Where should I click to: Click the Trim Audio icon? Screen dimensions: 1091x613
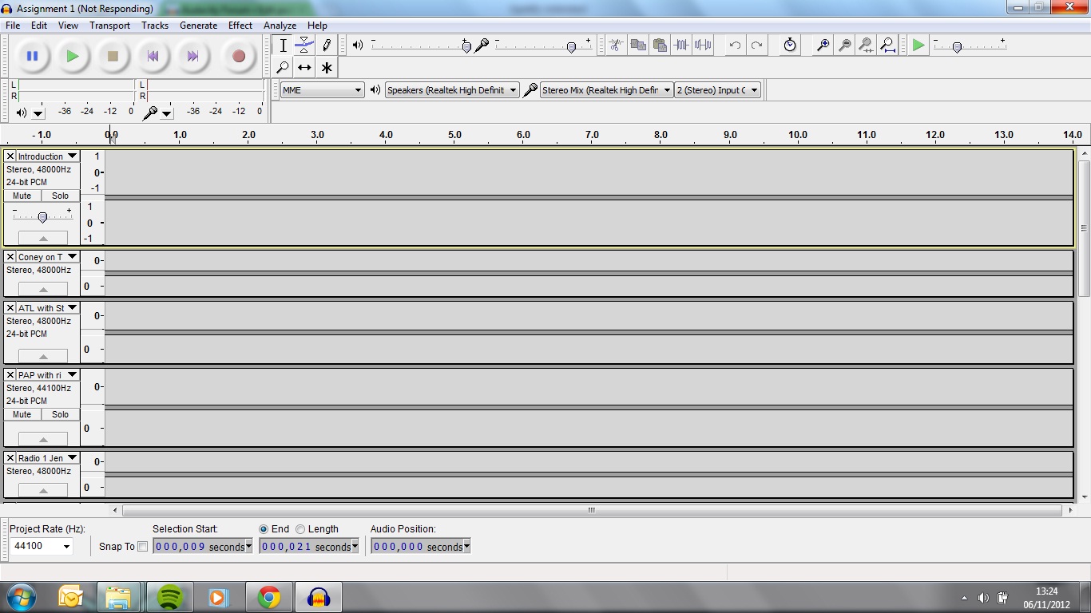click(x=680, y=45)
